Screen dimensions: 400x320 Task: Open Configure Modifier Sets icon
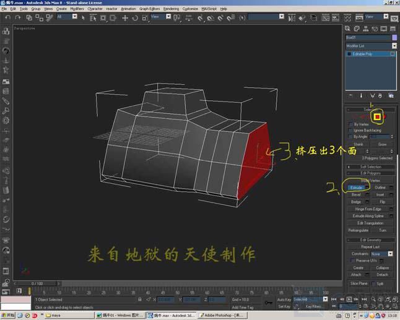coord(391,95)
